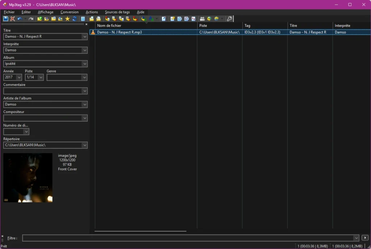Open the Sources de tags menu
The image size is (371, 249).
[x=117, y=12]
